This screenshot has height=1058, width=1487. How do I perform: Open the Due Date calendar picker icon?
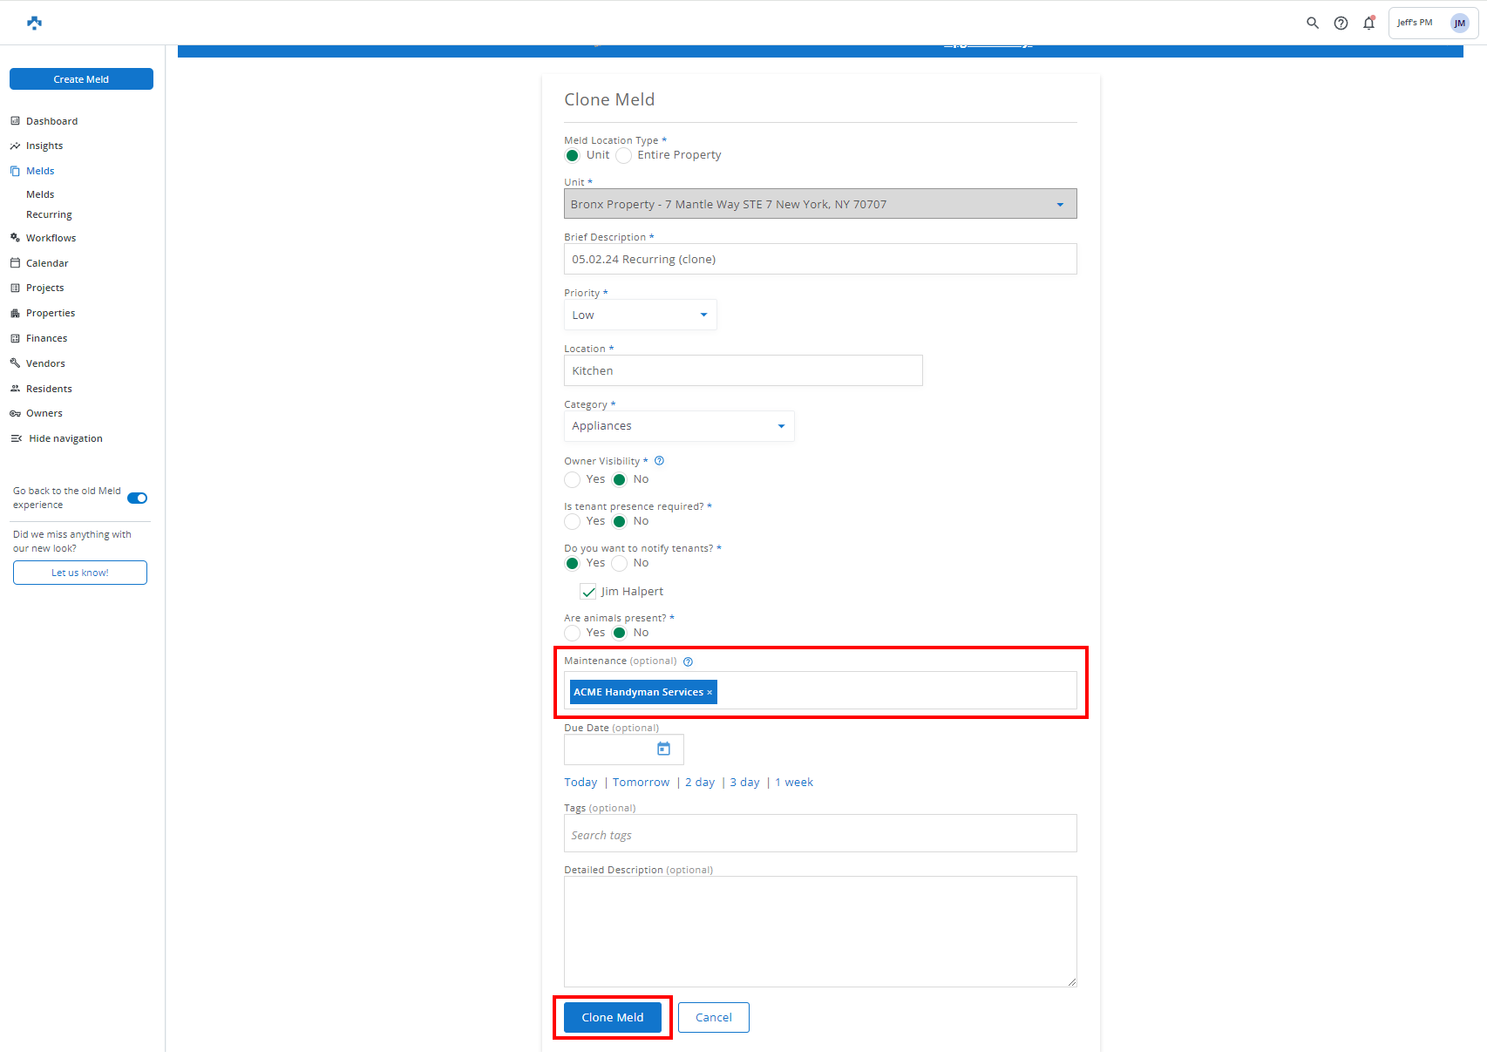pos(663,749)
